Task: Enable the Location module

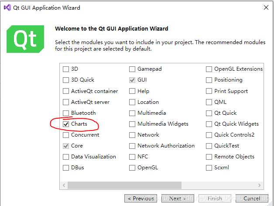Action: click(x=132, y=102)
